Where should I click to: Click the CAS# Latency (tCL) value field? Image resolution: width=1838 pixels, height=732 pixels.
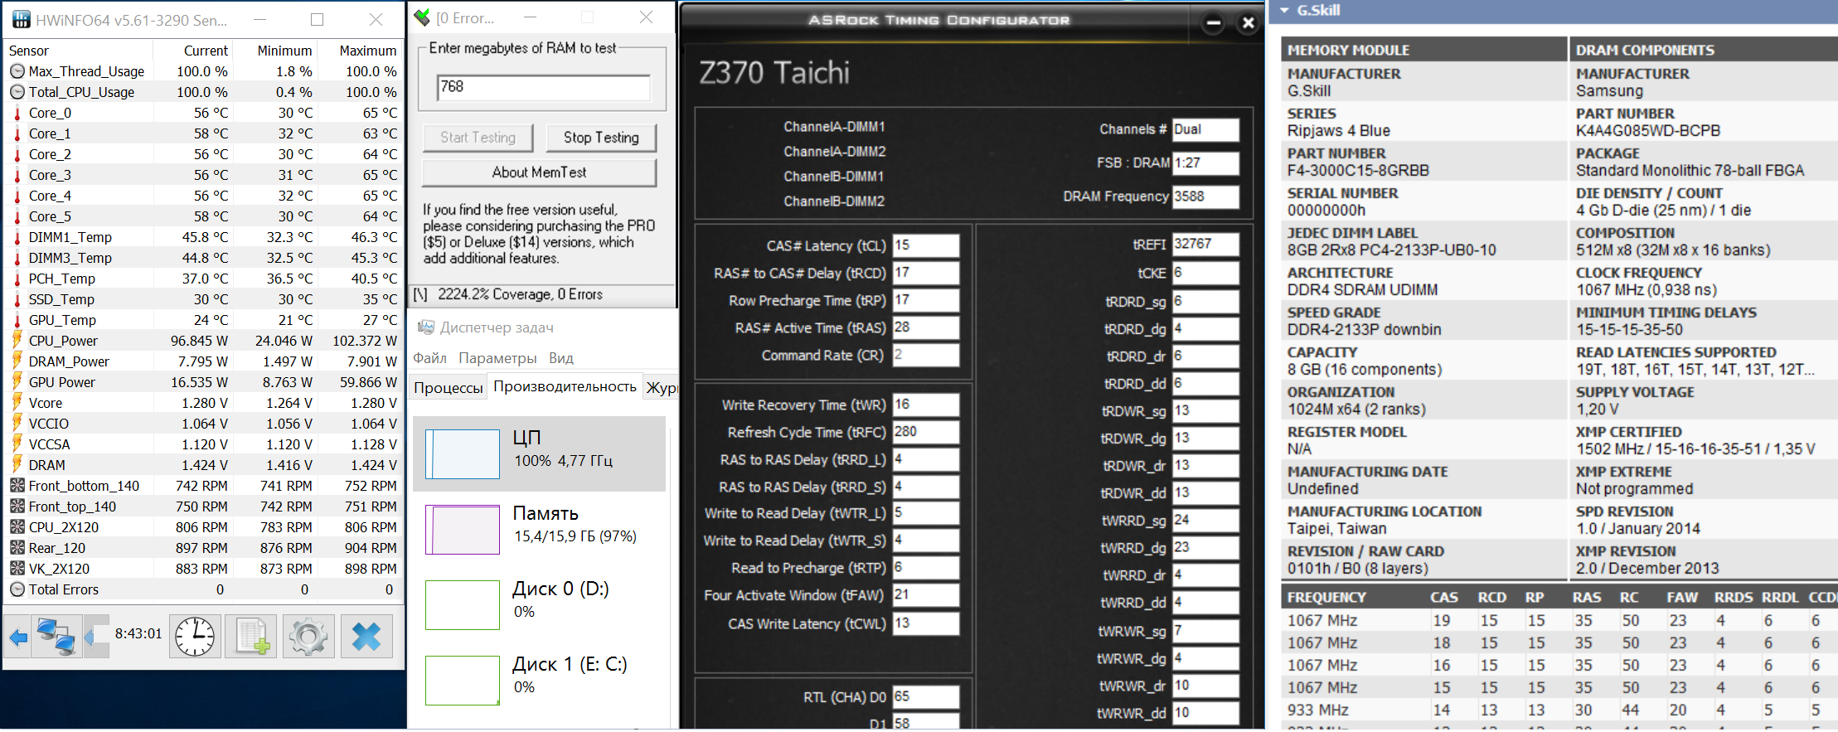926,245
